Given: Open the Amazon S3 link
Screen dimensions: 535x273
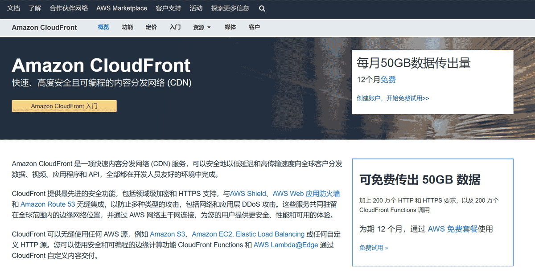Looking at the screenshot, I should (168, 234).
